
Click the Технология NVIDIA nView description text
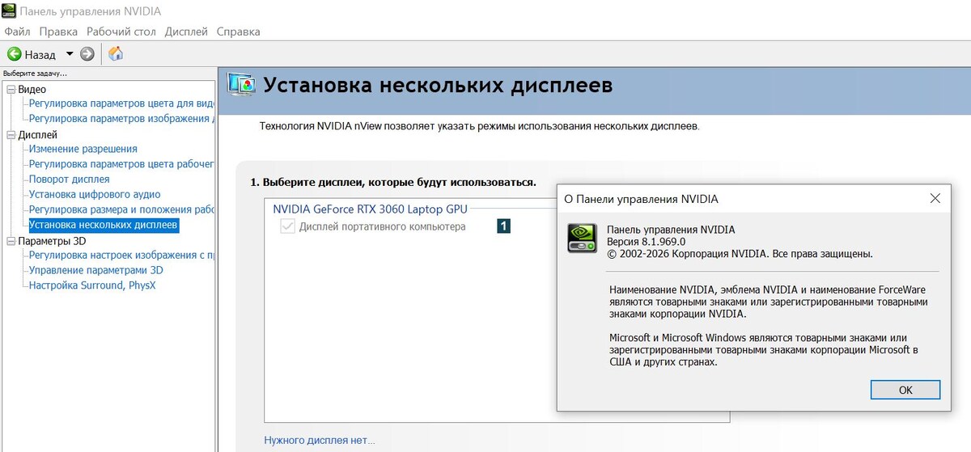(479, 127)
